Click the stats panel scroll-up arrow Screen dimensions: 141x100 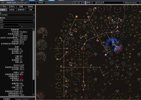(x=33, y=30)
